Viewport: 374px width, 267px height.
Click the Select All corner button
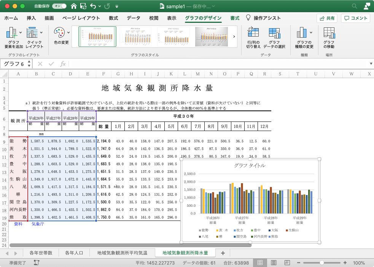4,74
